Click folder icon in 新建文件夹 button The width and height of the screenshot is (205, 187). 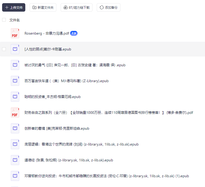pos(34,7)
